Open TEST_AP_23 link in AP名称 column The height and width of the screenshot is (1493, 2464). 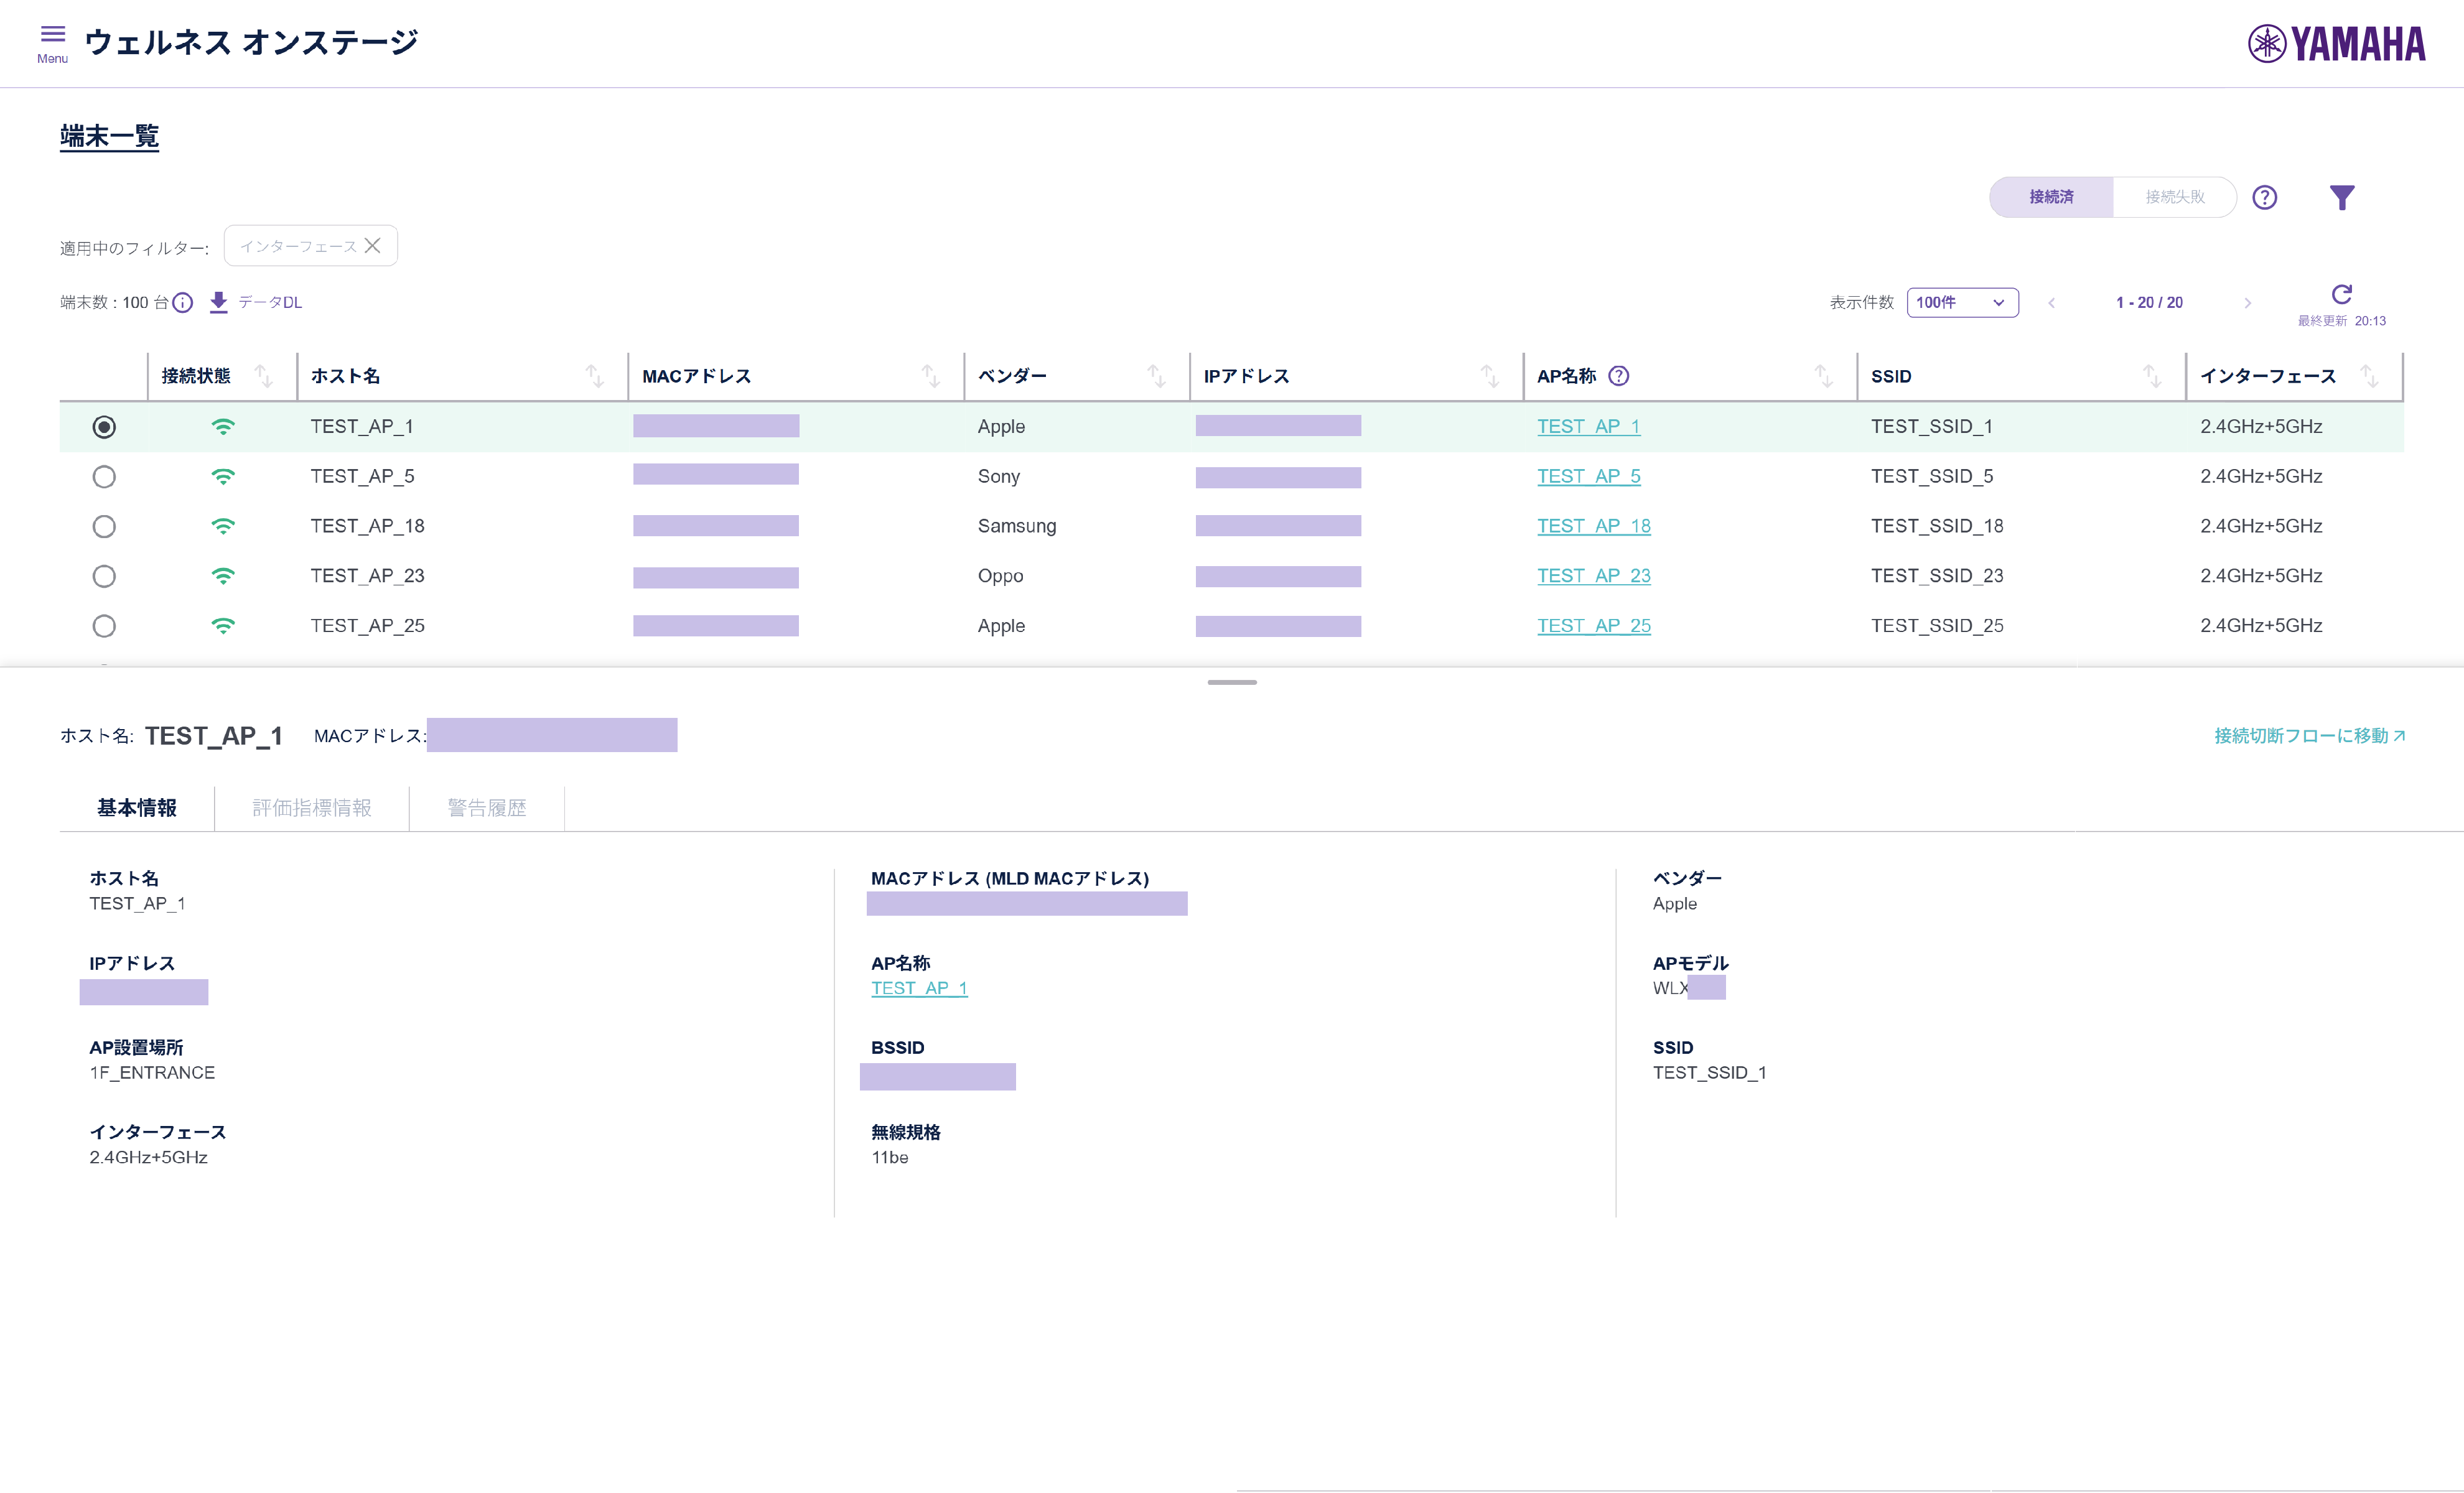pos(1593,577)
